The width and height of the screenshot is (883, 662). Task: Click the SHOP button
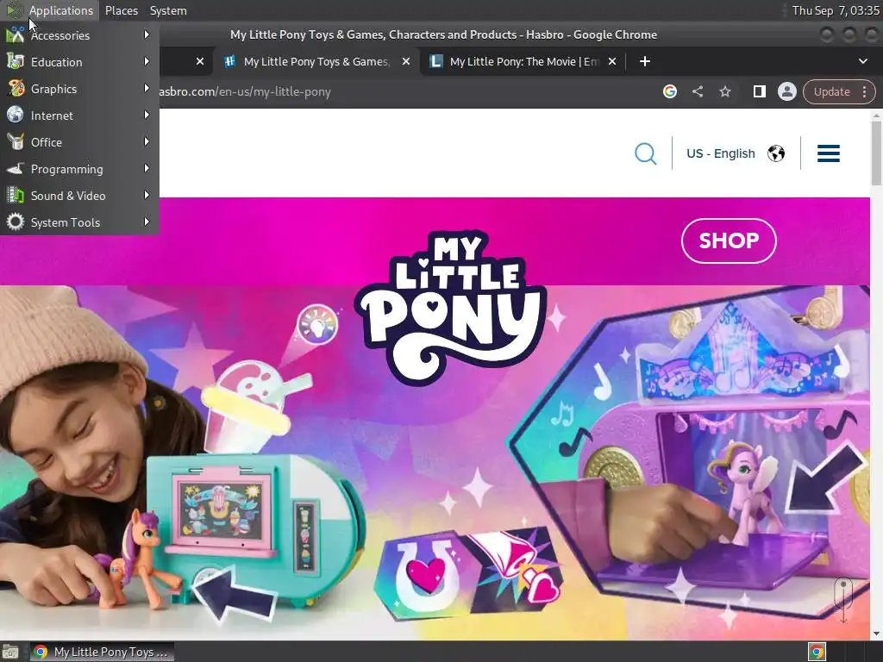(729, 240)
